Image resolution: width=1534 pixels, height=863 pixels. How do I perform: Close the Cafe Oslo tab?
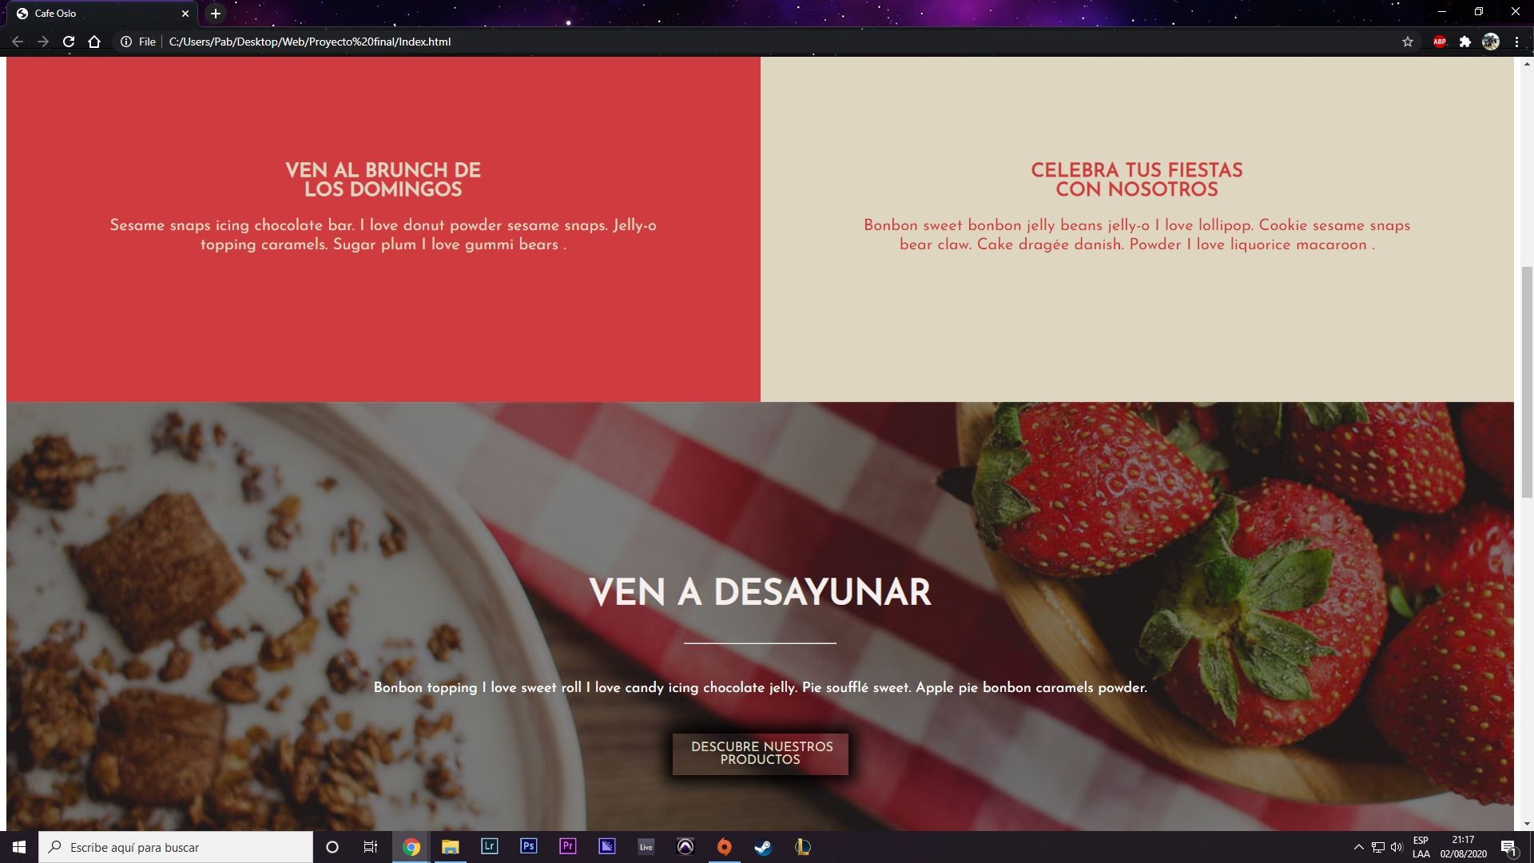(x=185, y=14)
